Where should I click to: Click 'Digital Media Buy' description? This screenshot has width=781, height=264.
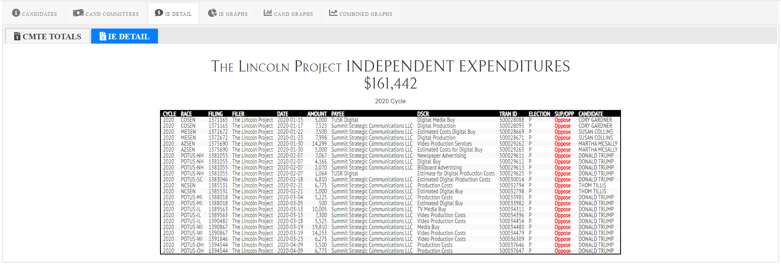[436, 120]
